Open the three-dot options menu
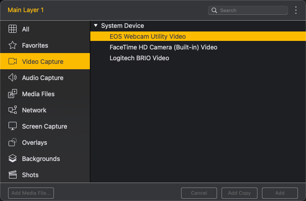The width and height of the screenshot is (306, 201). coord(296,10)
